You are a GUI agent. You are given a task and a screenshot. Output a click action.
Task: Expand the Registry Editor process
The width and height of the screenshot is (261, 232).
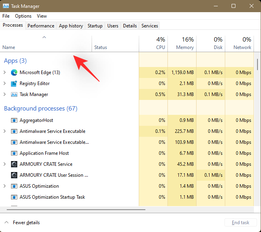click(x=5, y=83)
